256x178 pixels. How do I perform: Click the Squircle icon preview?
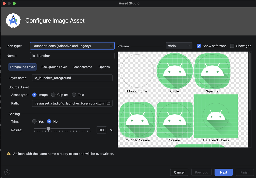[x=212, y=71]
